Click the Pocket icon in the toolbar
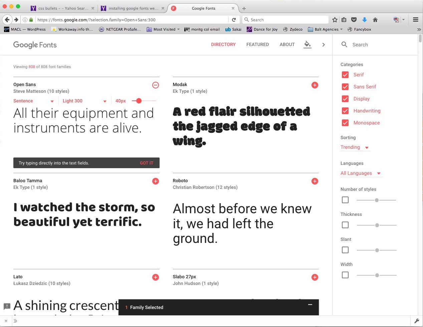Viewport: 423px width, 327px height. (354, 20)
